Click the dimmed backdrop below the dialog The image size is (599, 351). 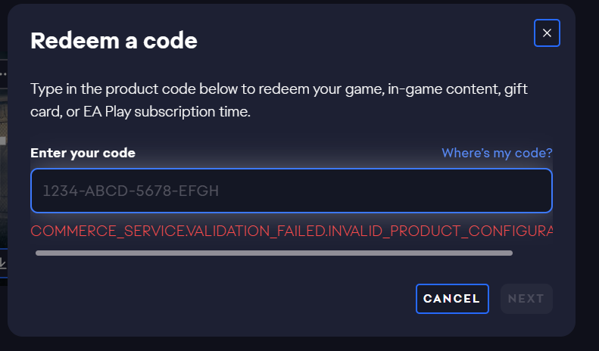[303, 344]
